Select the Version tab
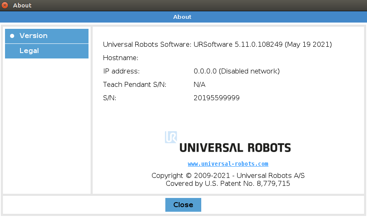The width and height of the screenshot is (367, 218). click(x=47, y=36)
